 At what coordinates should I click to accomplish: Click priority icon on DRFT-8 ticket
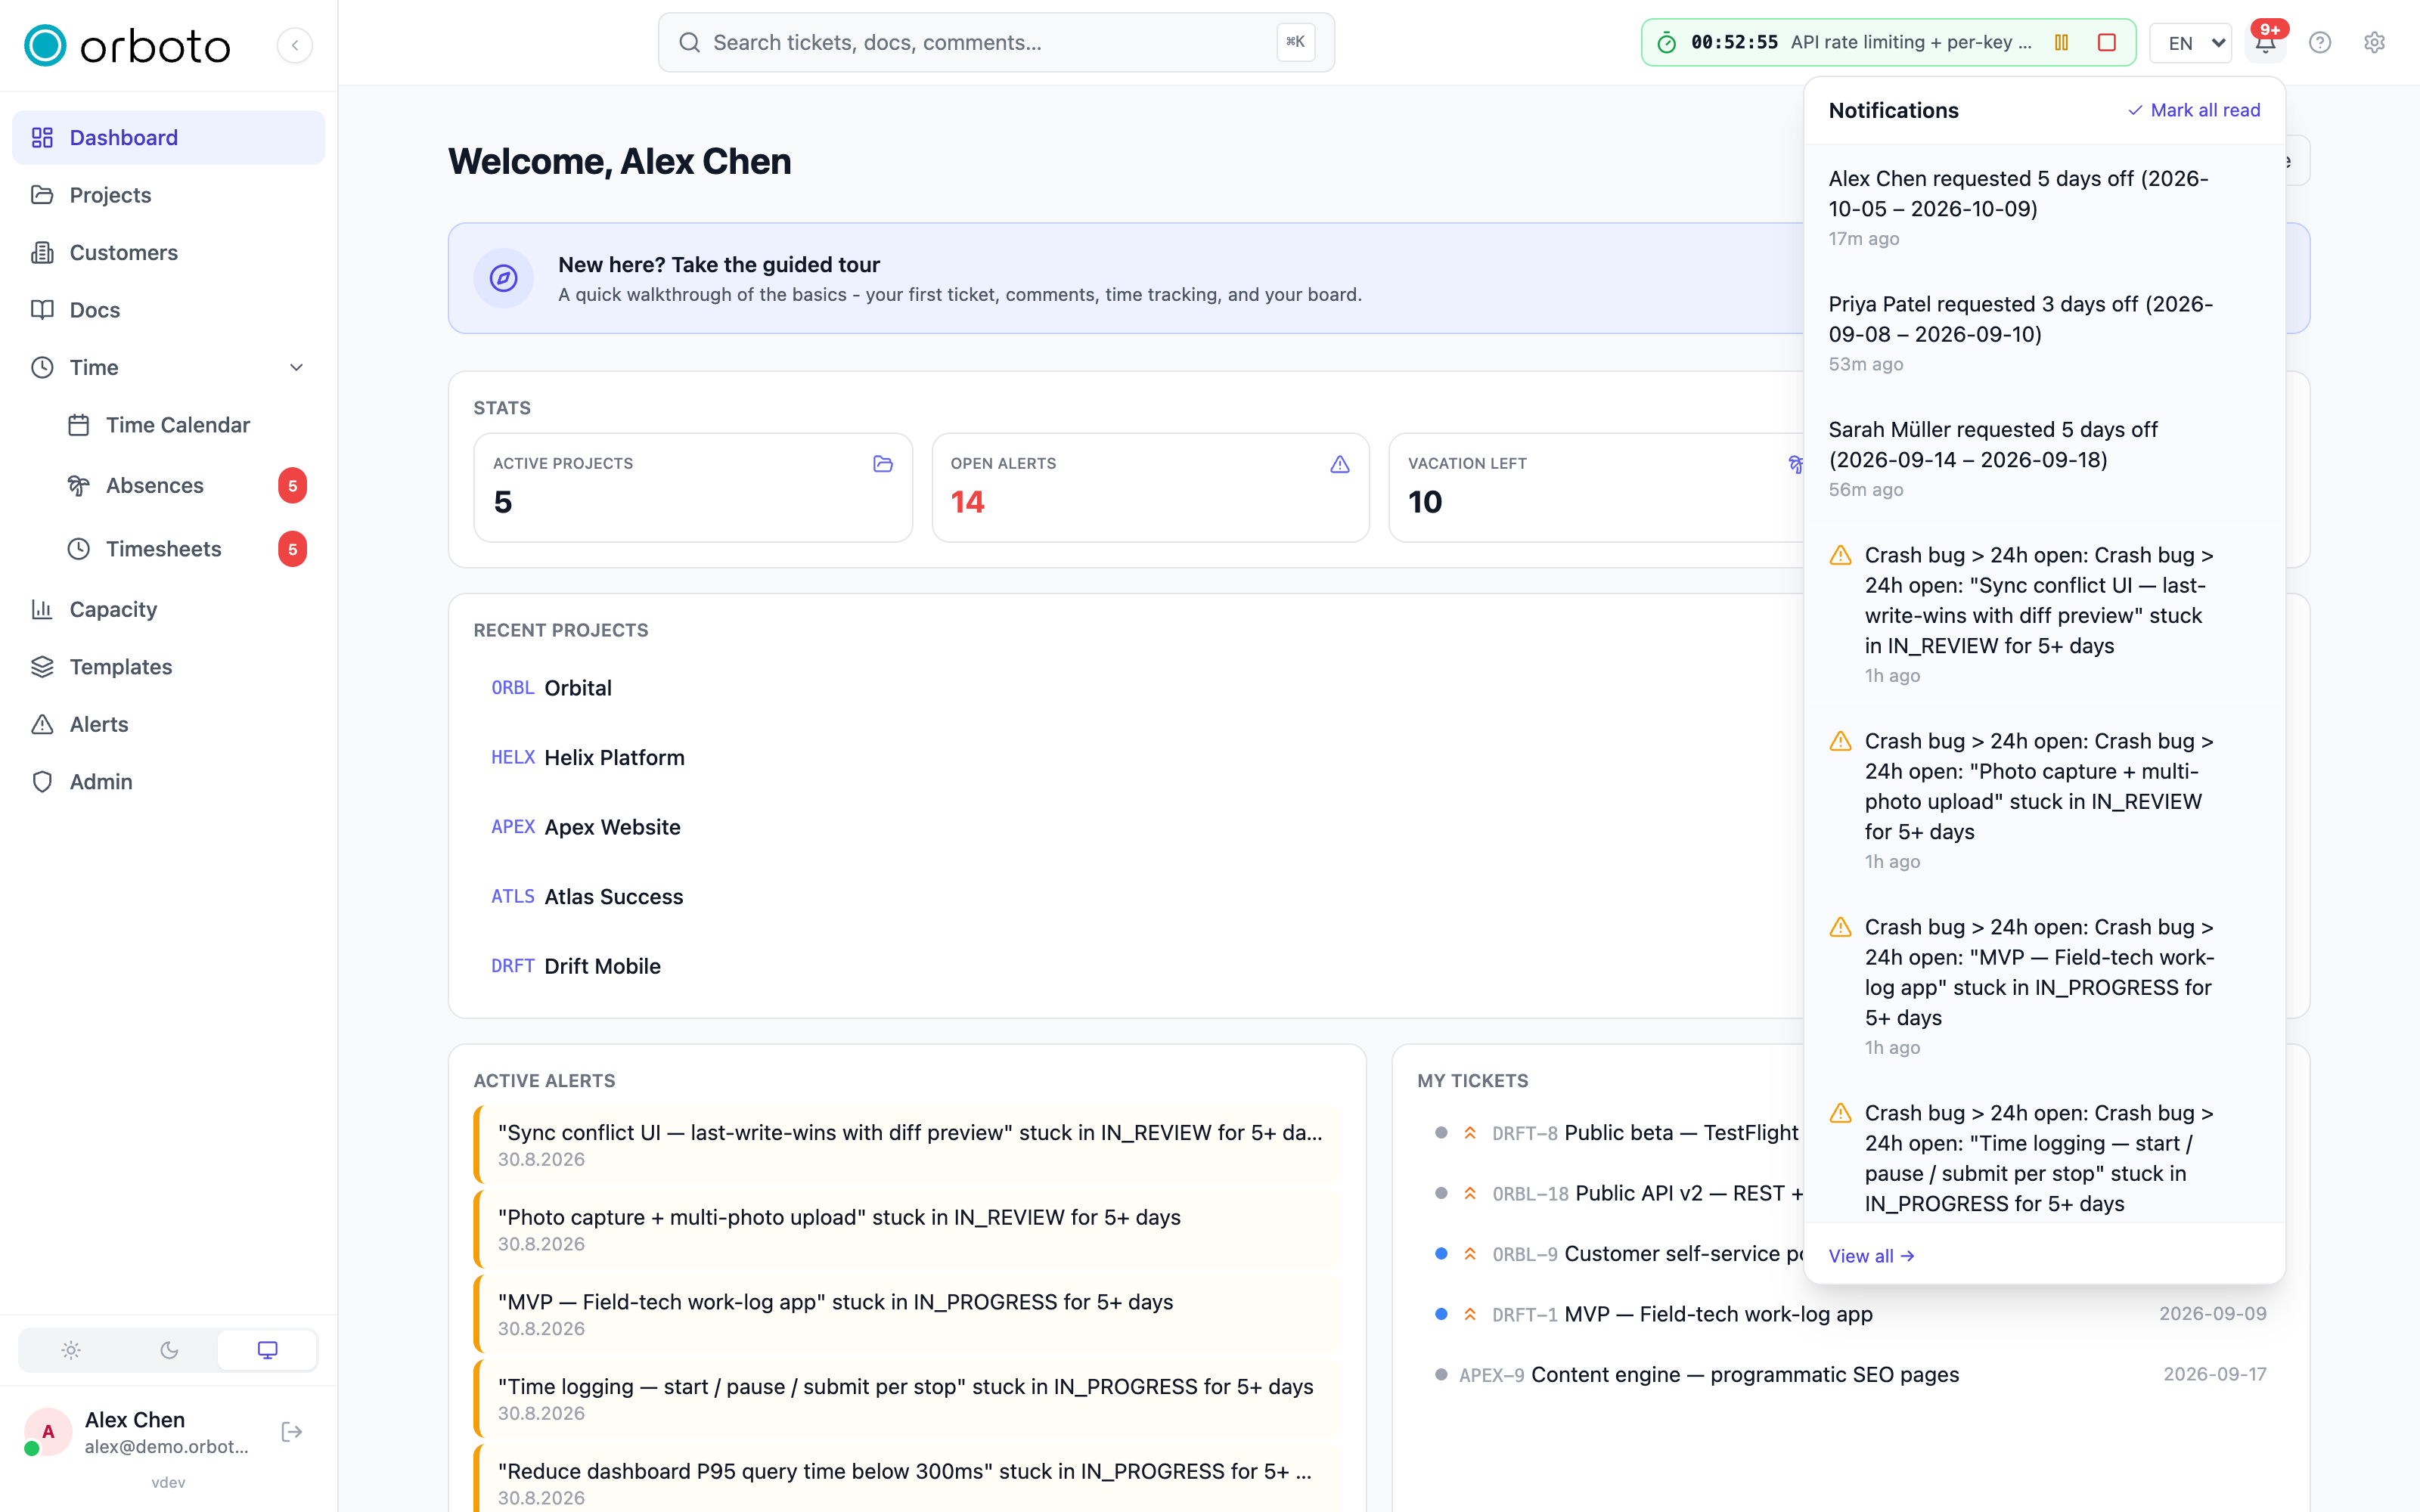coord(1470,1133)
